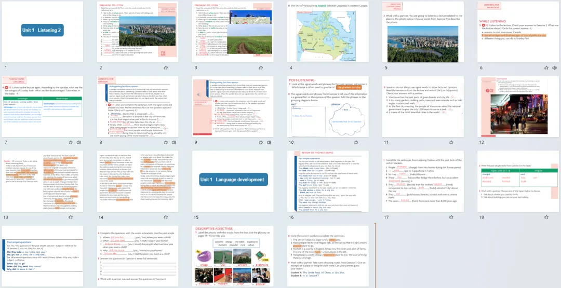Click the speaker icon under slide 7

click(79, 142)
